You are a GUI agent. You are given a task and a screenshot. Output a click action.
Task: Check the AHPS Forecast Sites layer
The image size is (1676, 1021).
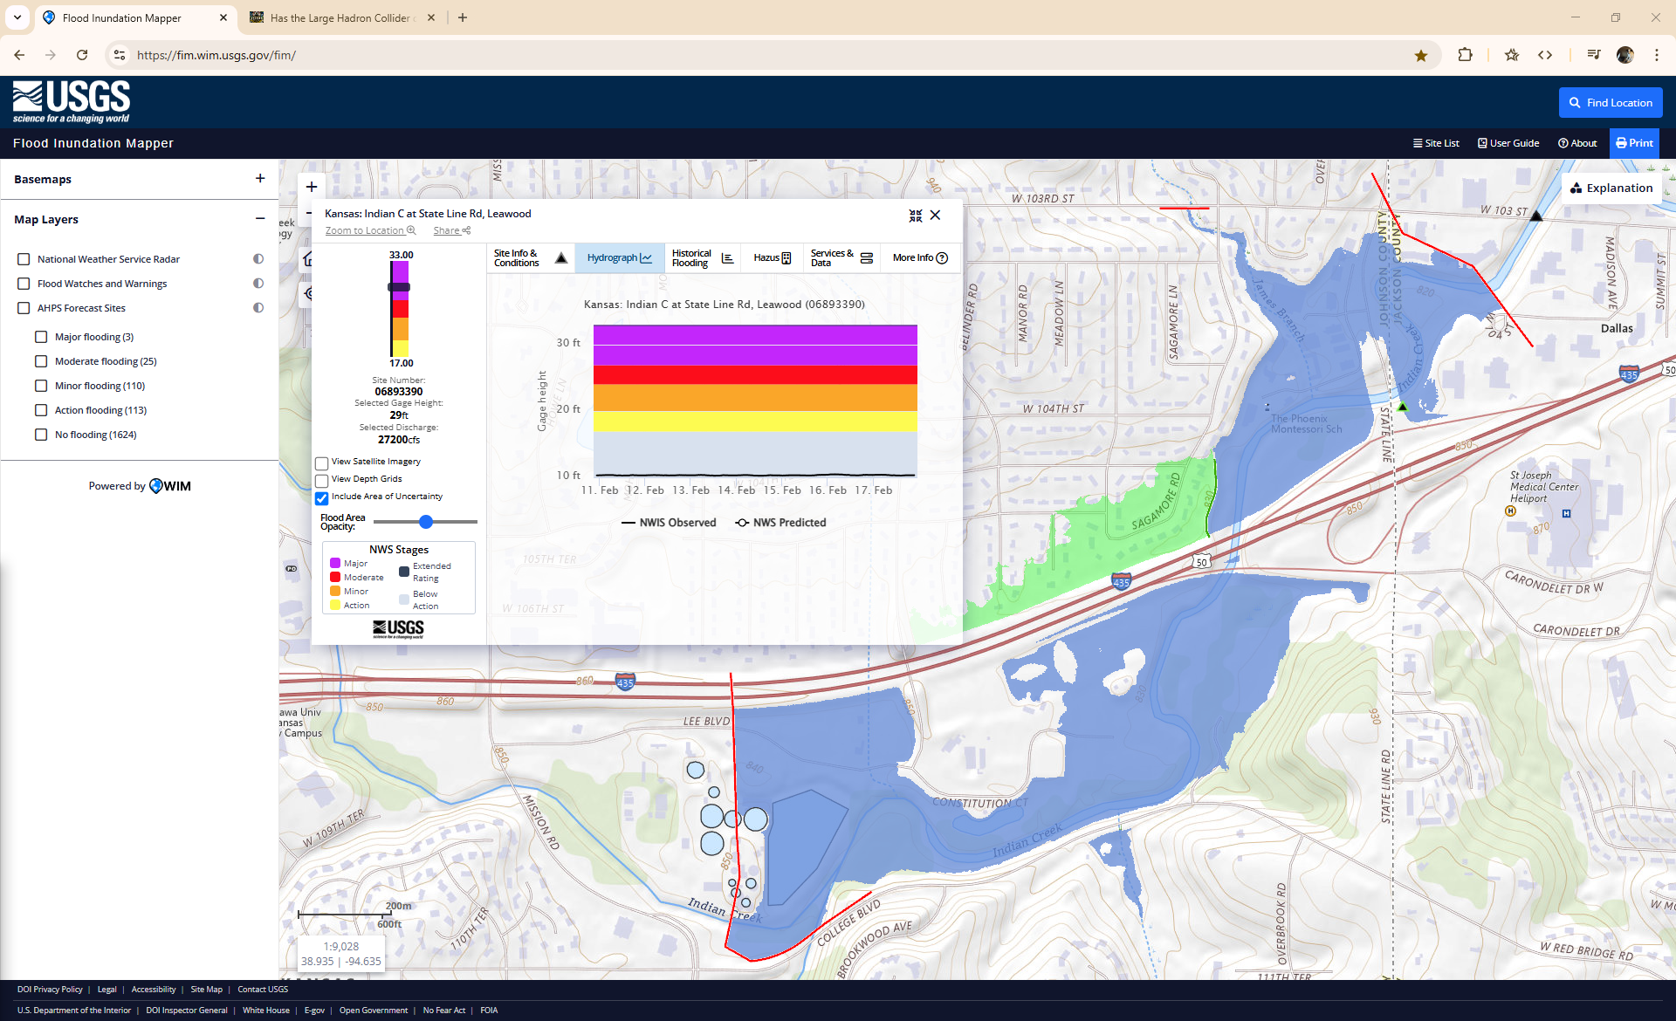coord(24,308)
